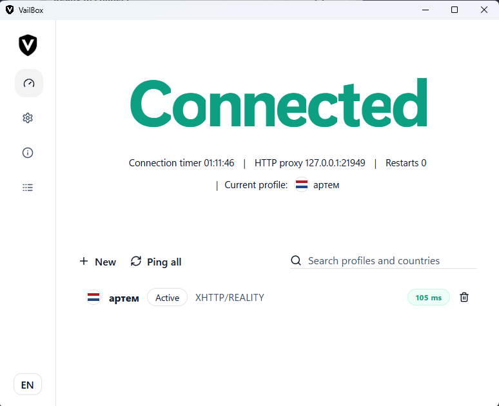Maximize the VailBox window

(x=455, y=10)
